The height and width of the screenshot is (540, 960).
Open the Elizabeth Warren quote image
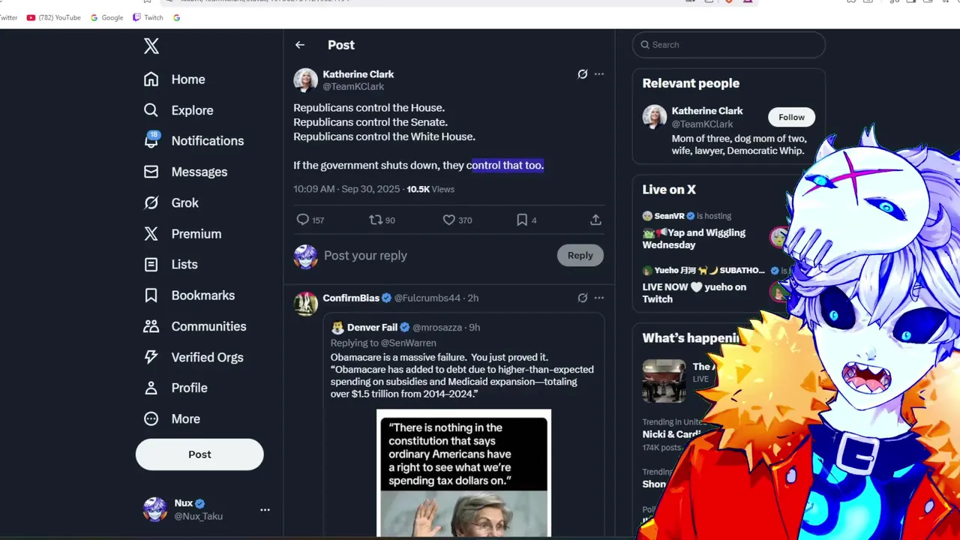[463, 473]
